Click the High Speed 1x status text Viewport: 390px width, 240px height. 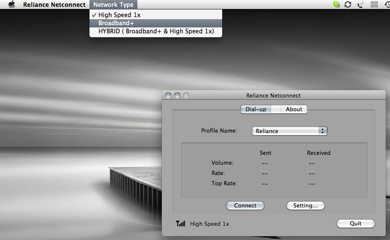[x=209, y=224]
